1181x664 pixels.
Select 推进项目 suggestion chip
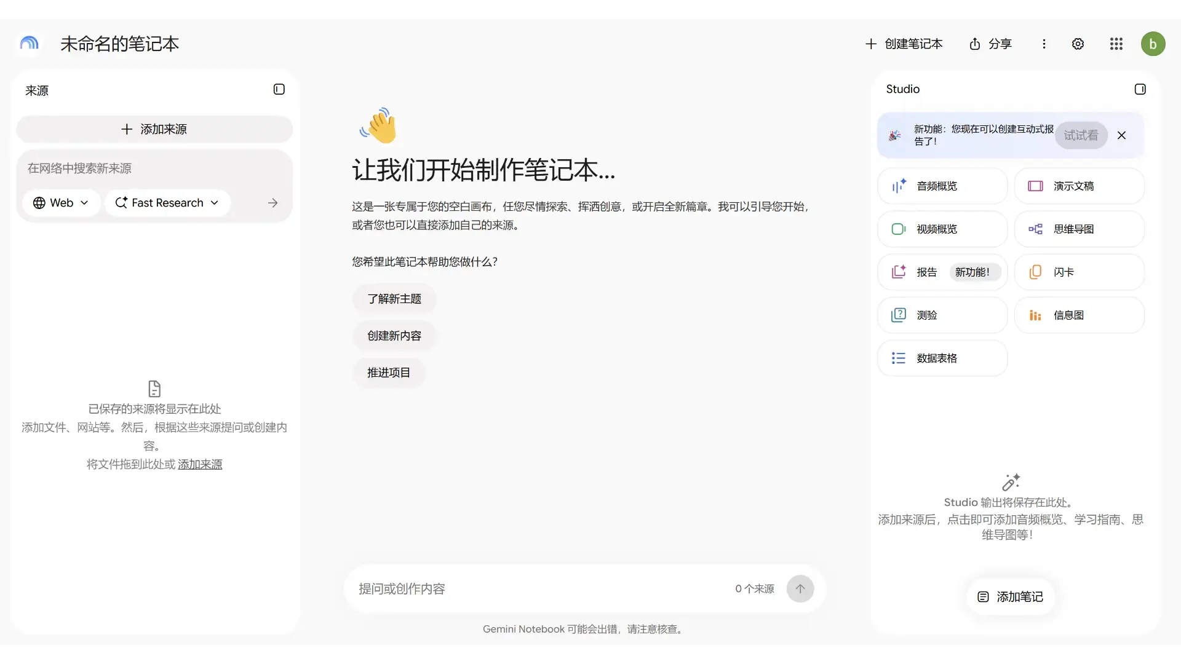(x=389, y=373)
